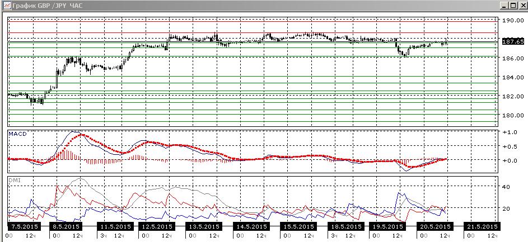Viewport: 528px width, 242px height.
Task: Select the 7.5.2015 date label
Action: point(24,226)
